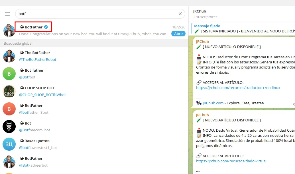Click the "2 suscriptores" subscriber count

205,17
